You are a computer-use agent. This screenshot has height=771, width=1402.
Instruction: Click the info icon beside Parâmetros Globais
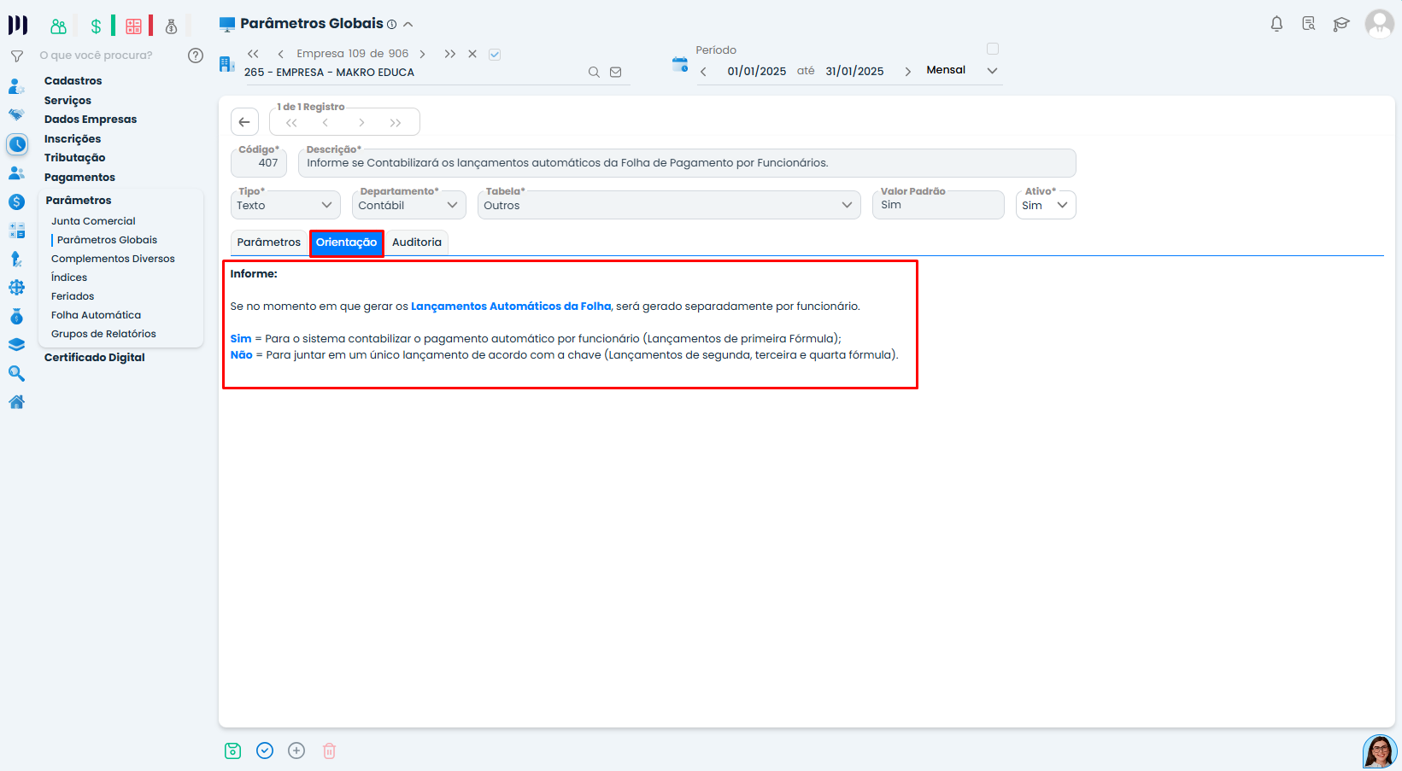click(391, 25)
